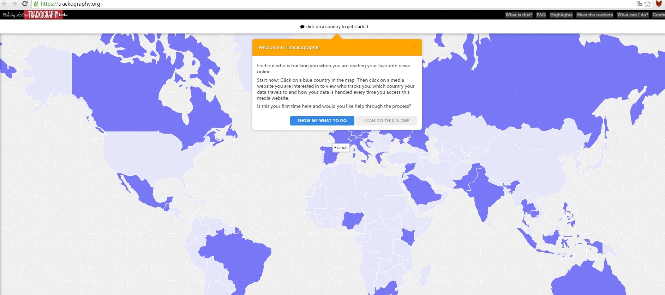665x295 pixels.
Task: Click the browser forward arrow
Action: coord(14,4)
